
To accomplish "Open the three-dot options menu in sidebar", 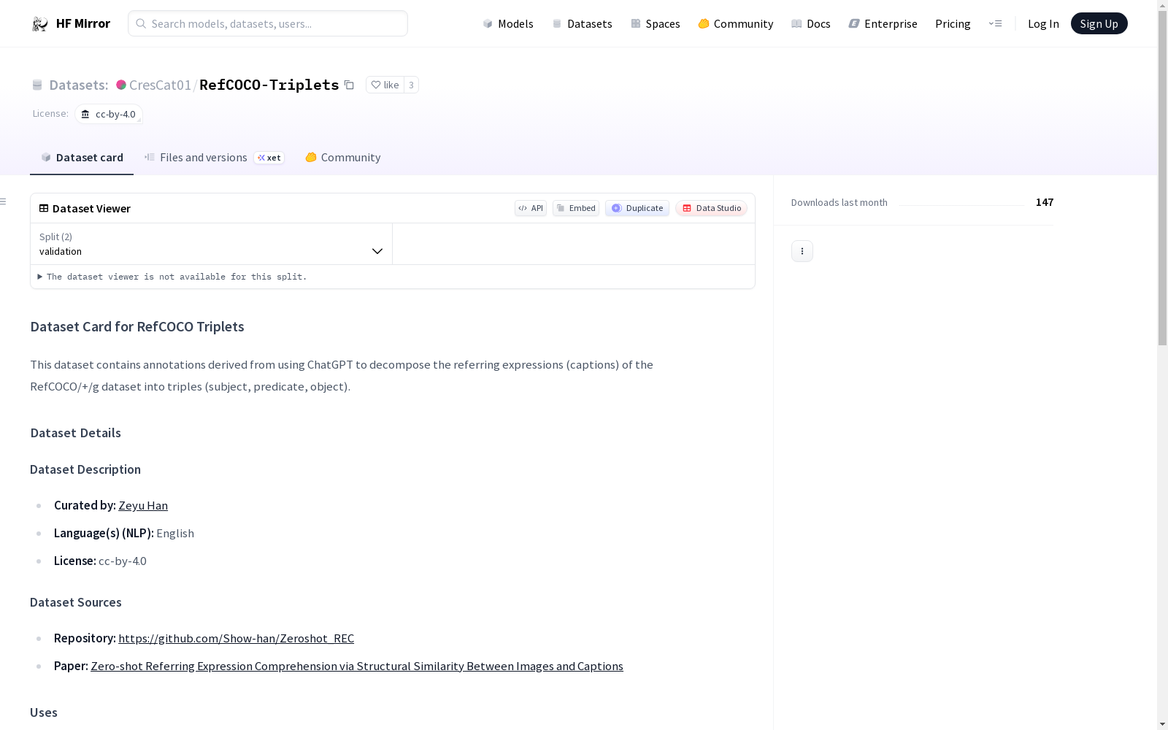I will [802, 251].
